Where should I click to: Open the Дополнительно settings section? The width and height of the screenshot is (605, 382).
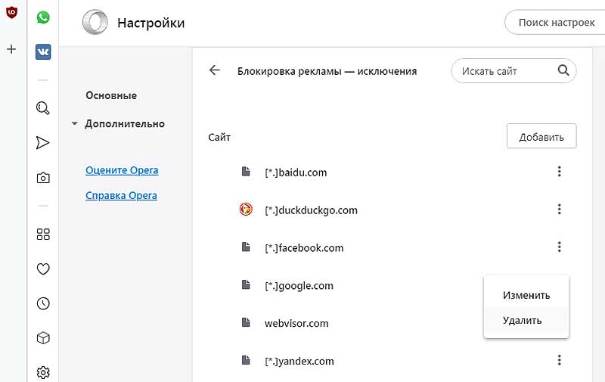click(125, 124)
